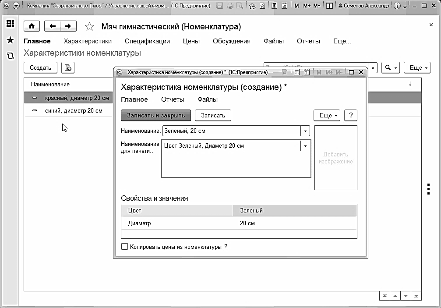This screenshot has height=308, width=441.
Task: Click the info icon in title bar
Action: coord(397,6)
